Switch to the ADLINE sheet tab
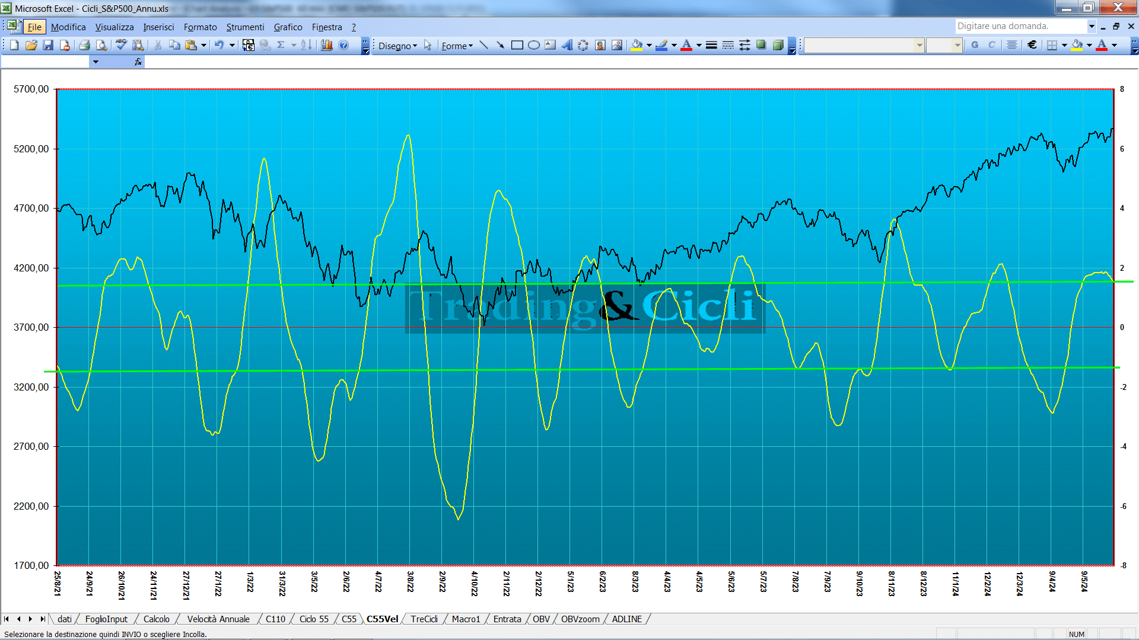This screenshot has width=1139, height=640. pyautogui.click(x=626, y=619)
